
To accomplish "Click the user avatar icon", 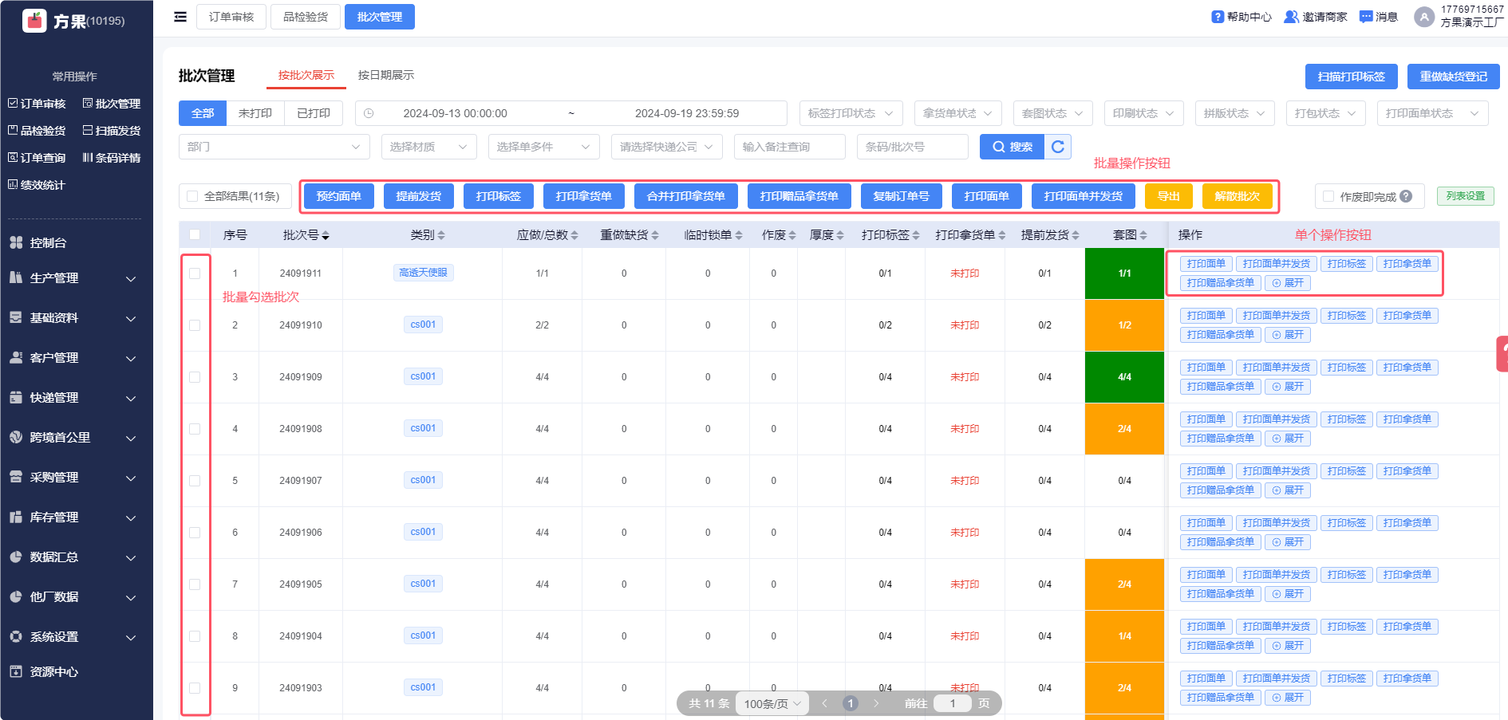I will tap(1423, 17).
